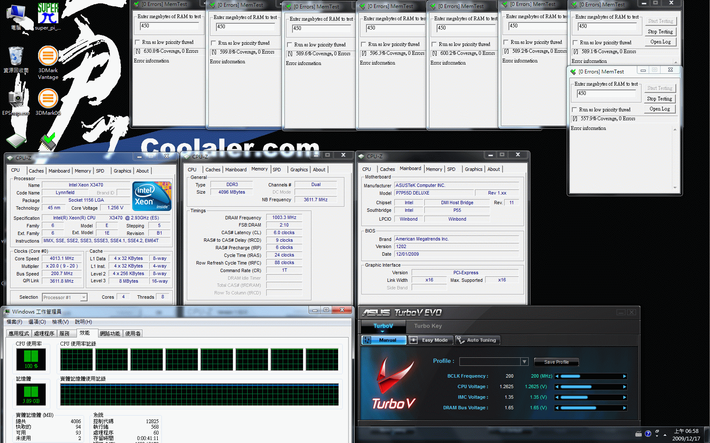Image resolution: width=710 pixels, height=443 pixels.
Task: Click Stop Testing in 589.1% coverage MemTest
Action: tap(660, 32)
